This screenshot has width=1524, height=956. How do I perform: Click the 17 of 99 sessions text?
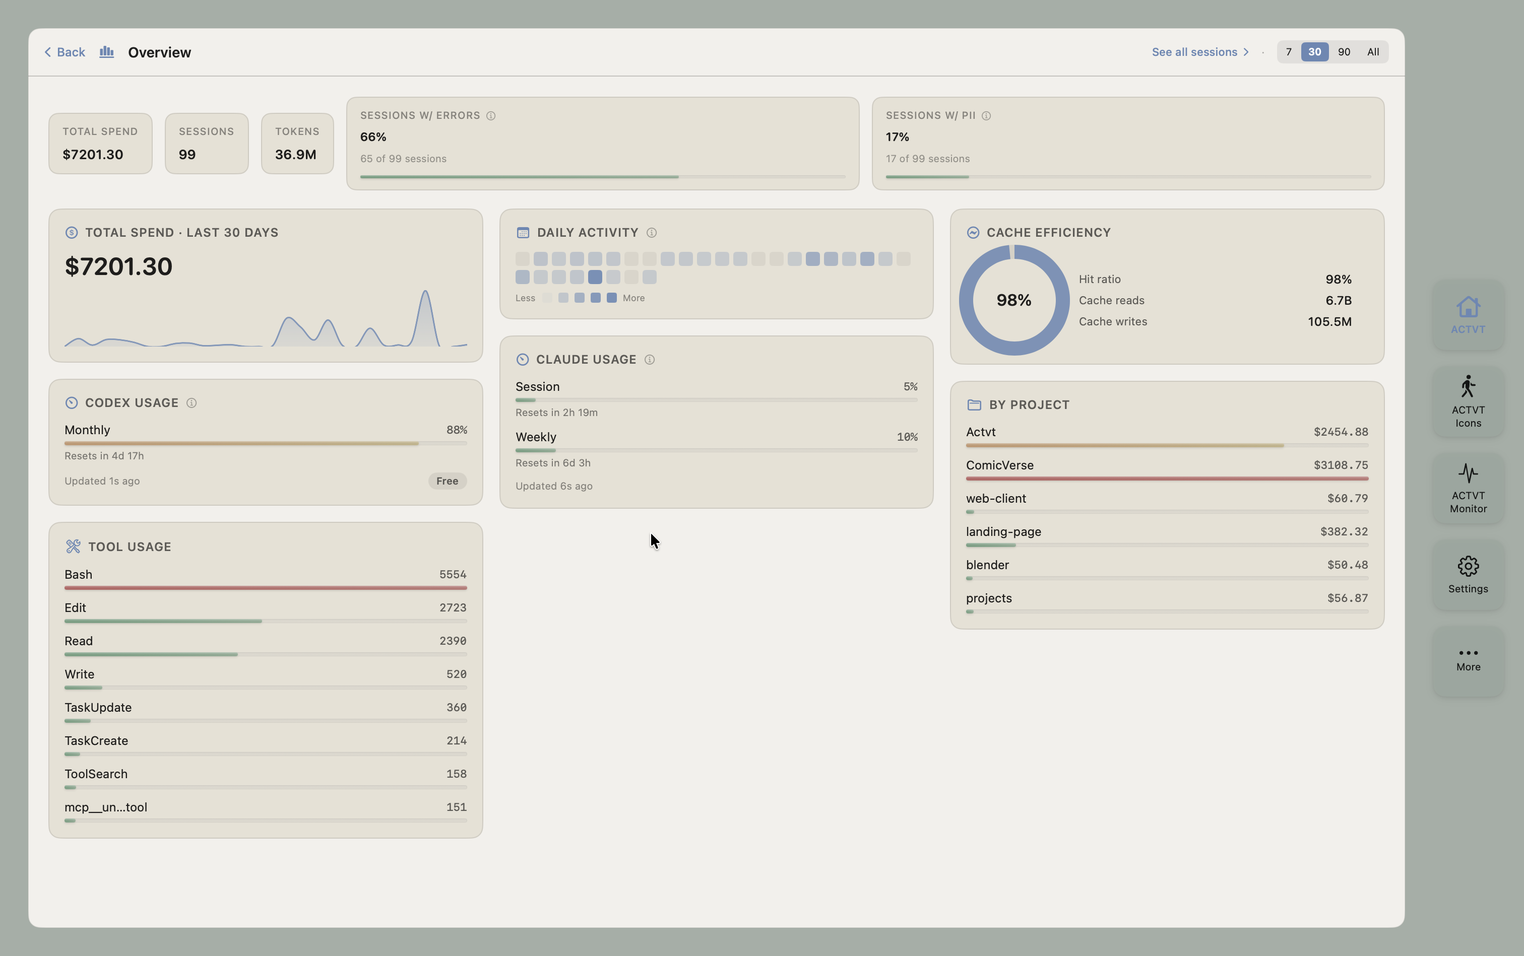pos(927,159)
